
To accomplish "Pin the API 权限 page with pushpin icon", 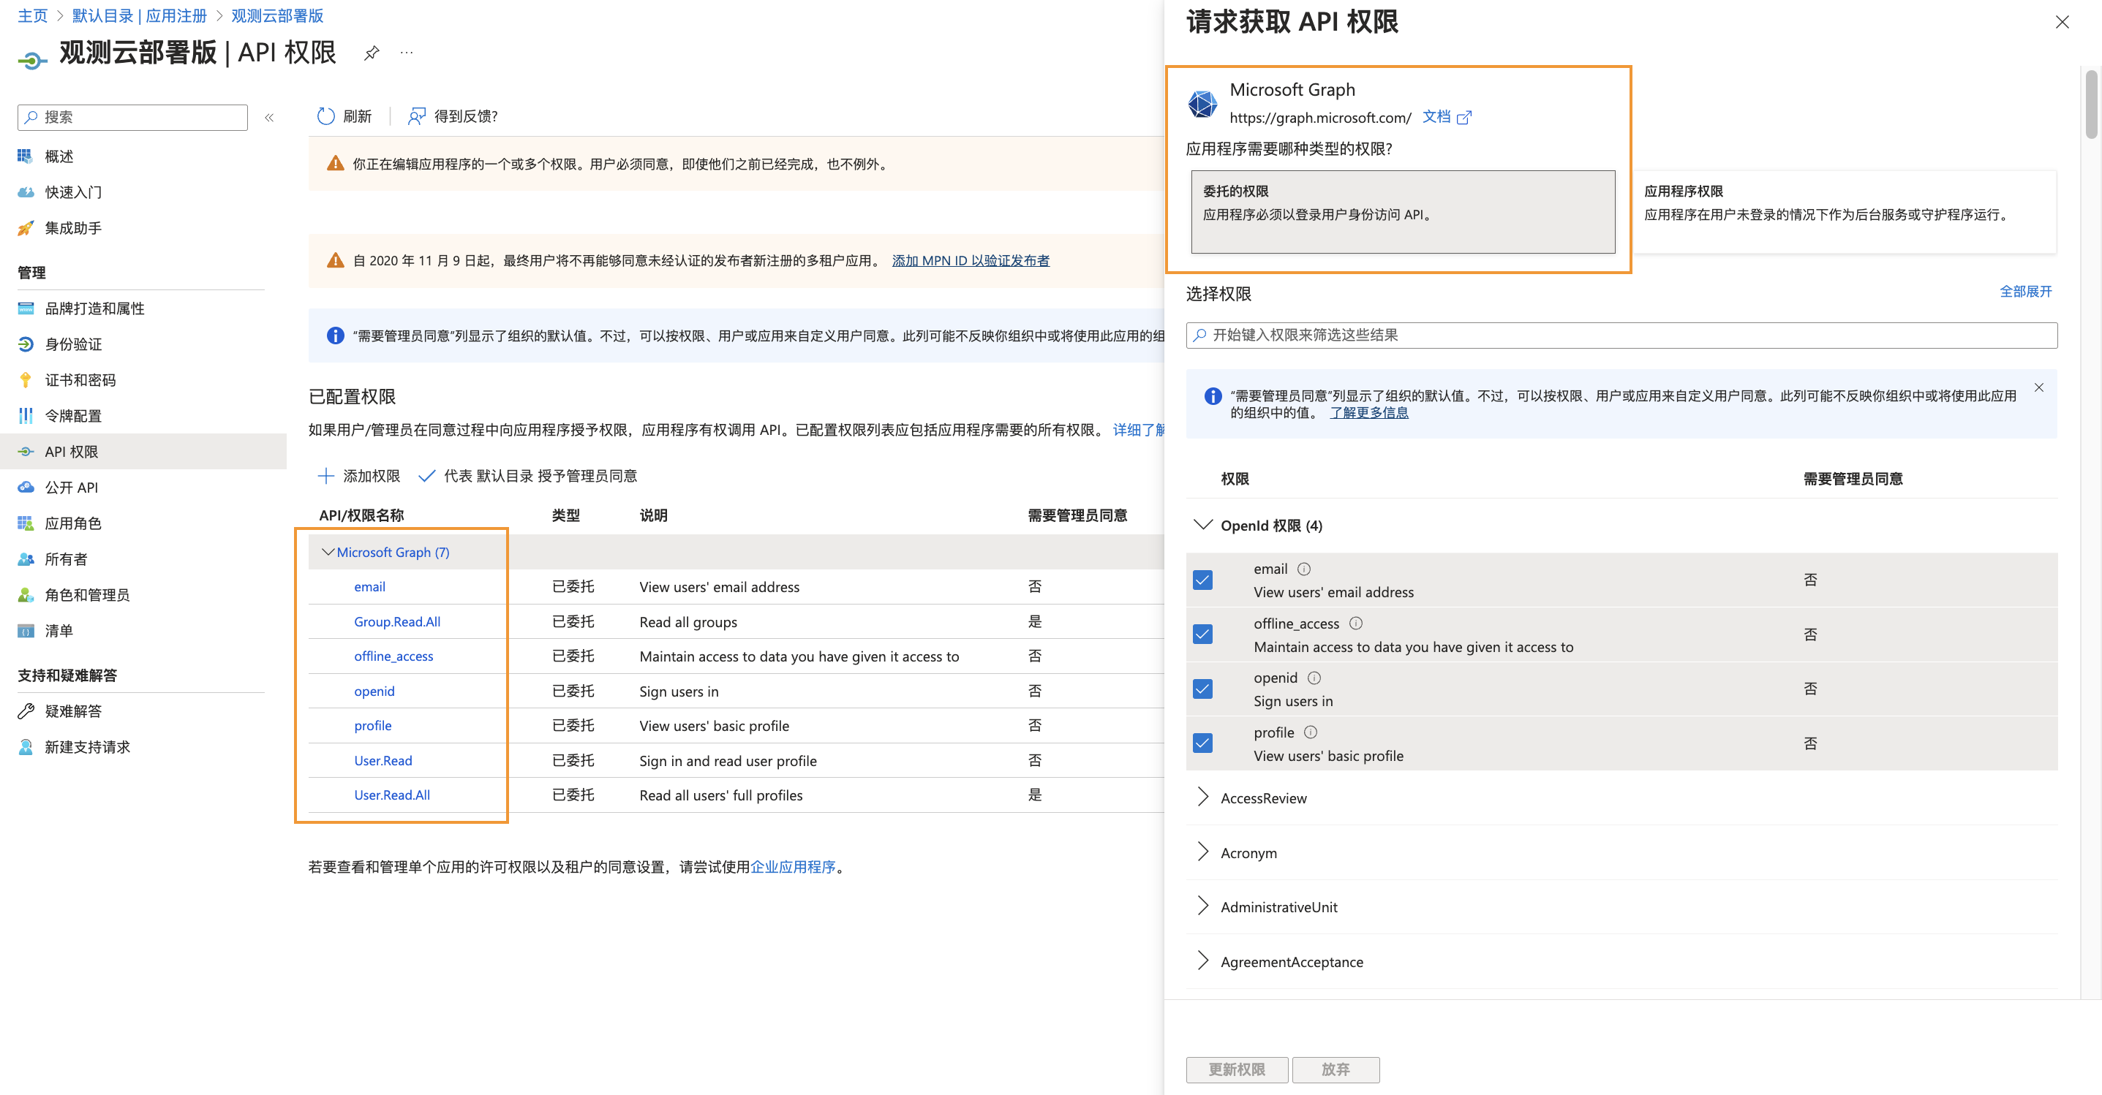I will 372,53.
